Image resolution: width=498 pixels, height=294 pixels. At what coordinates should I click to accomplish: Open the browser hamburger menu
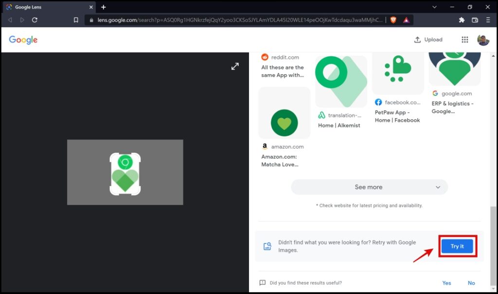coord(488,20)
